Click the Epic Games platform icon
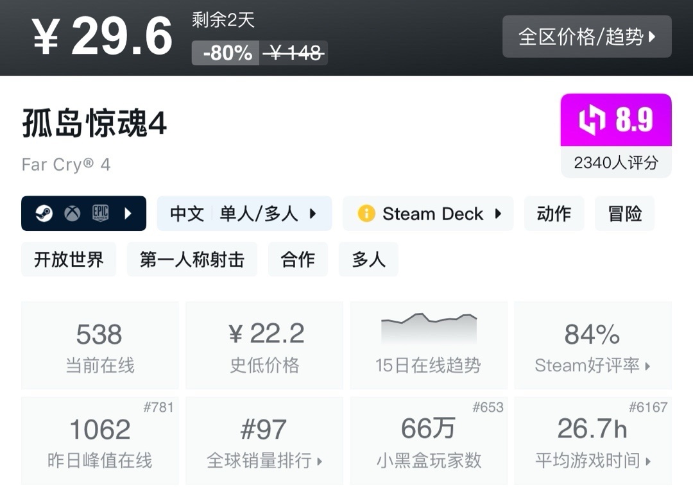Screen dimensions: 693x490 click(x=101, y=214)
